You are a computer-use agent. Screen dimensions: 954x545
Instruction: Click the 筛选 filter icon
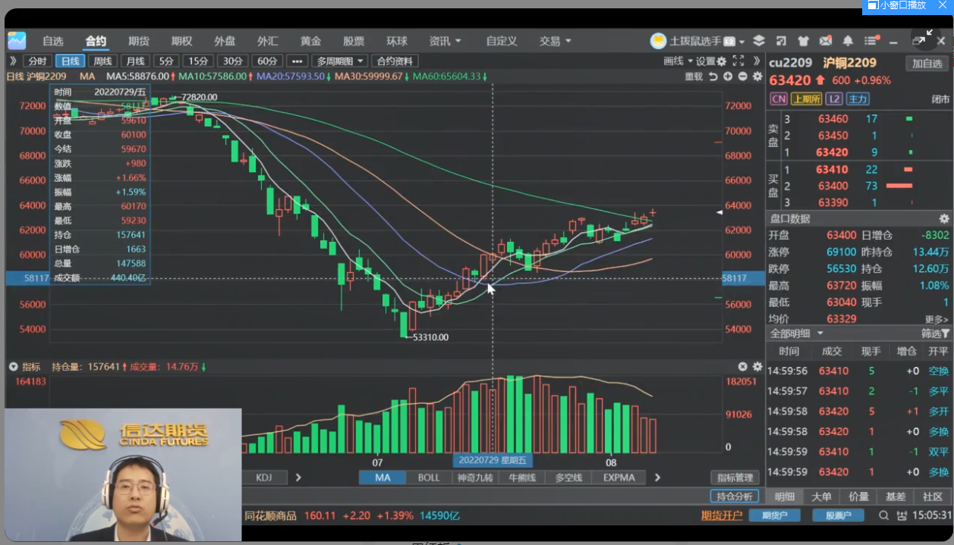(934, 334)
